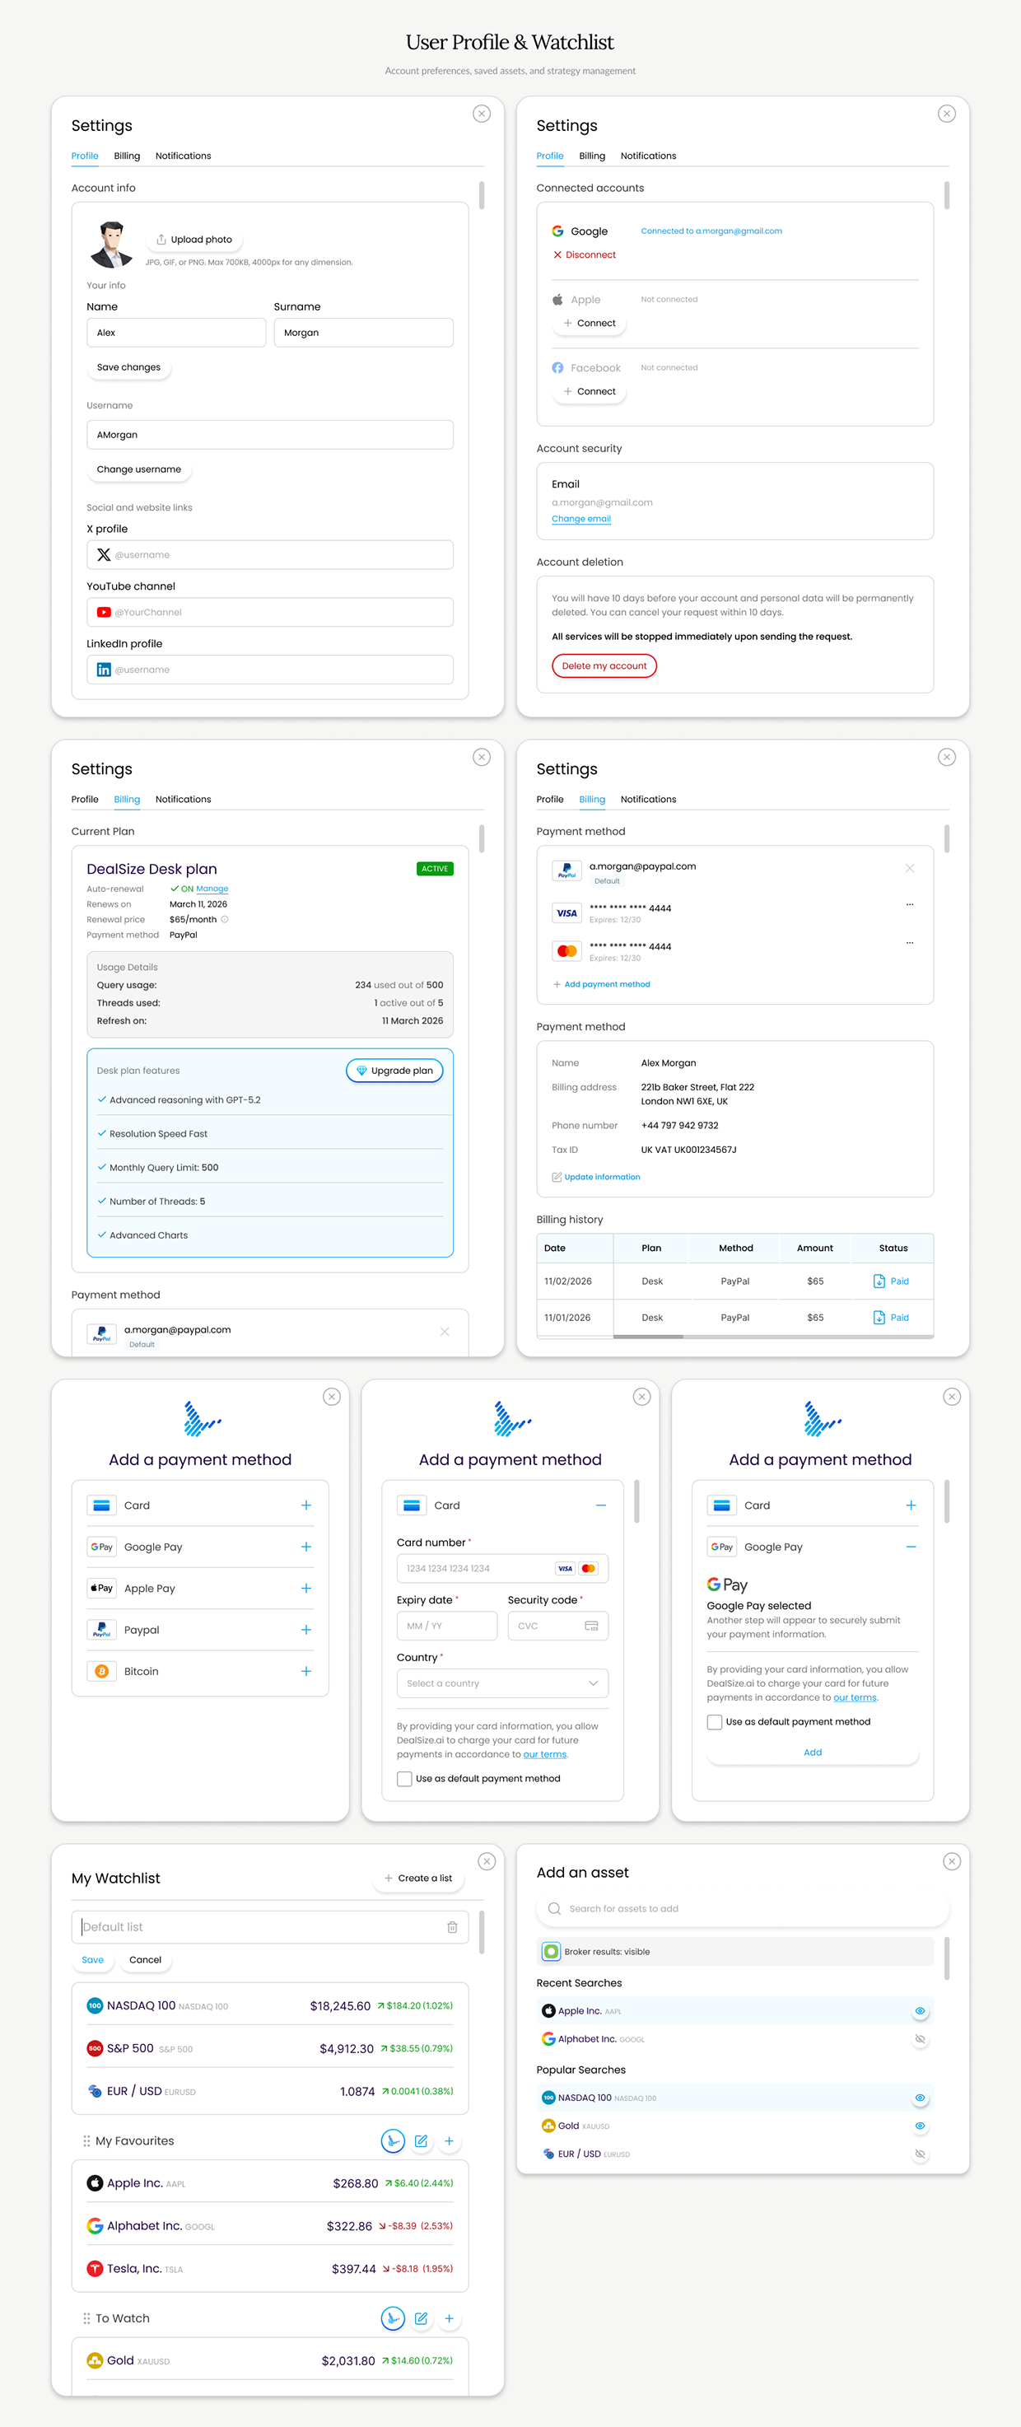This screenshot has height=2427, width=1021.
Task: Click the X logo icon in X profile field
Action: [x=104, y=555]
